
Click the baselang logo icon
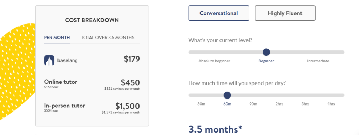point(49,60)
